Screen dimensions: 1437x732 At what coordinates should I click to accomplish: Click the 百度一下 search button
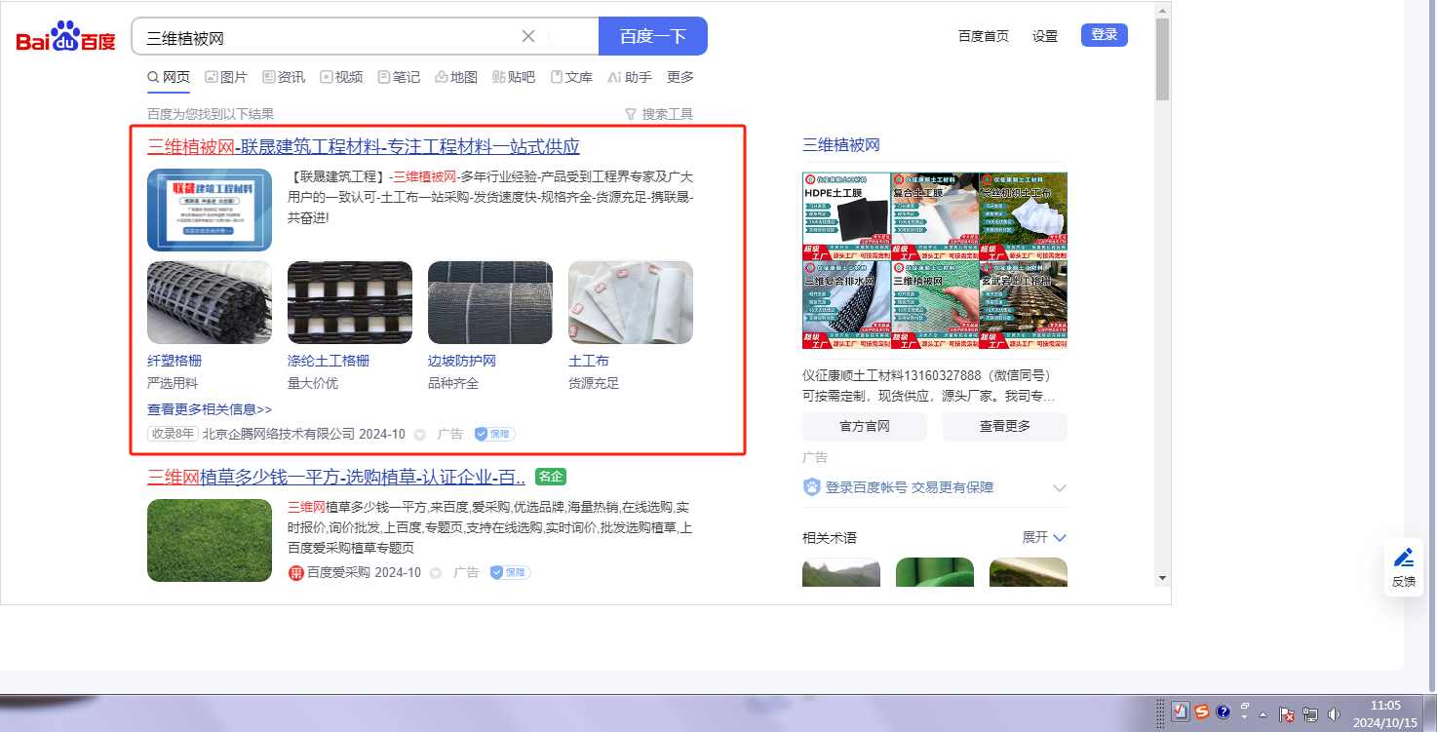(x=653, y=36)
